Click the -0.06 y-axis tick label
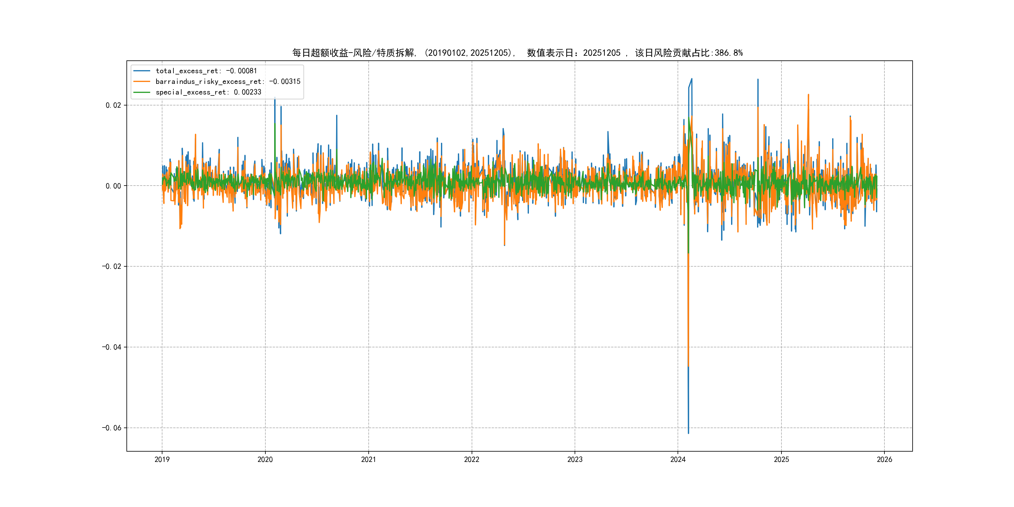1014x507 pixels. click(x=111, y=428)
